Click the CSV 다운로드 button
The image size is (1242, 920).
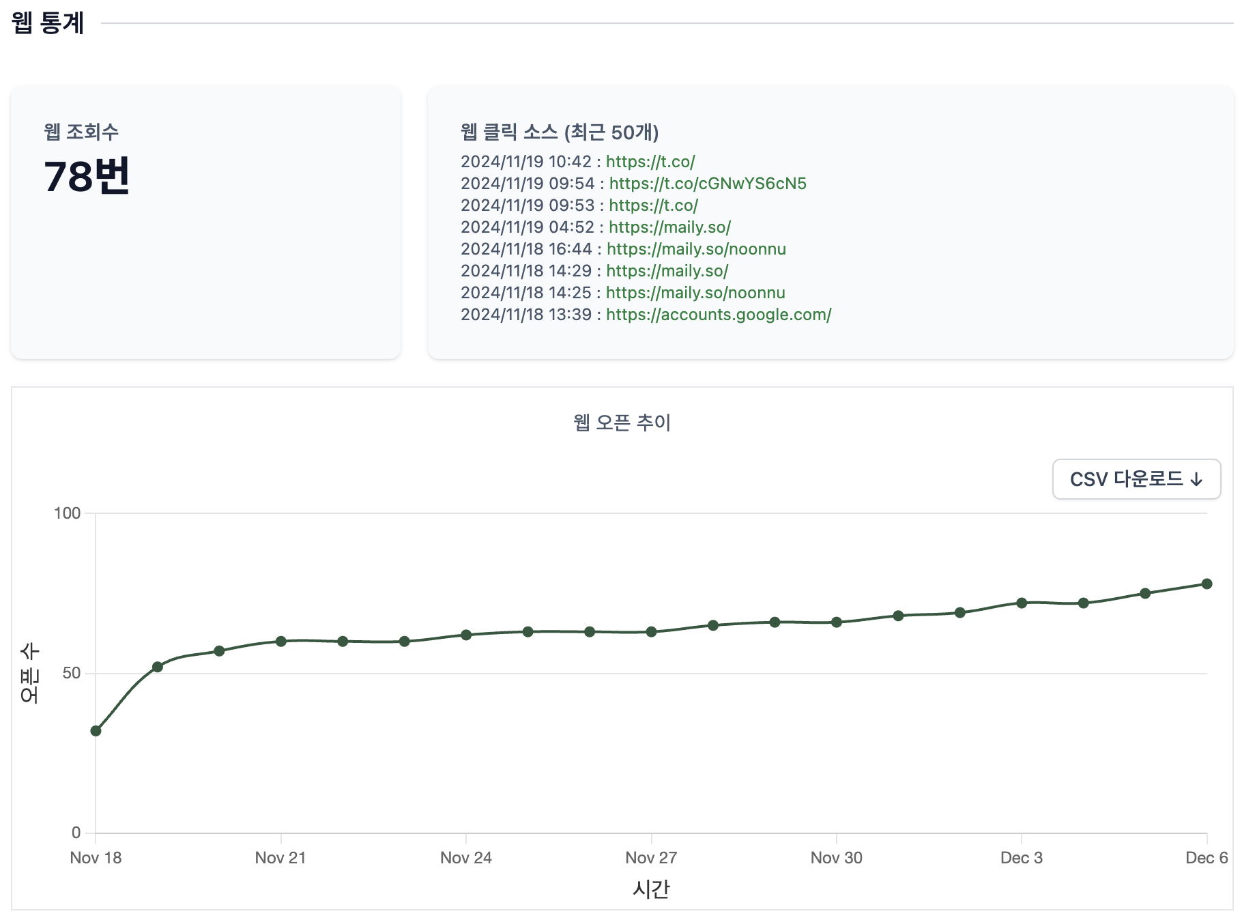point(1136,479)
